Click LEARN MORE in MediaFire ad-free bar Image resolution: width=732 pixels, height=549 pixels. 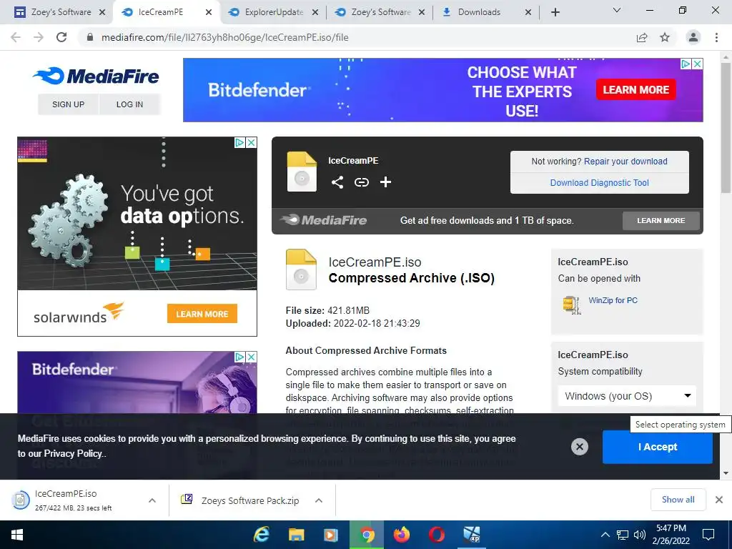(661, 220)
